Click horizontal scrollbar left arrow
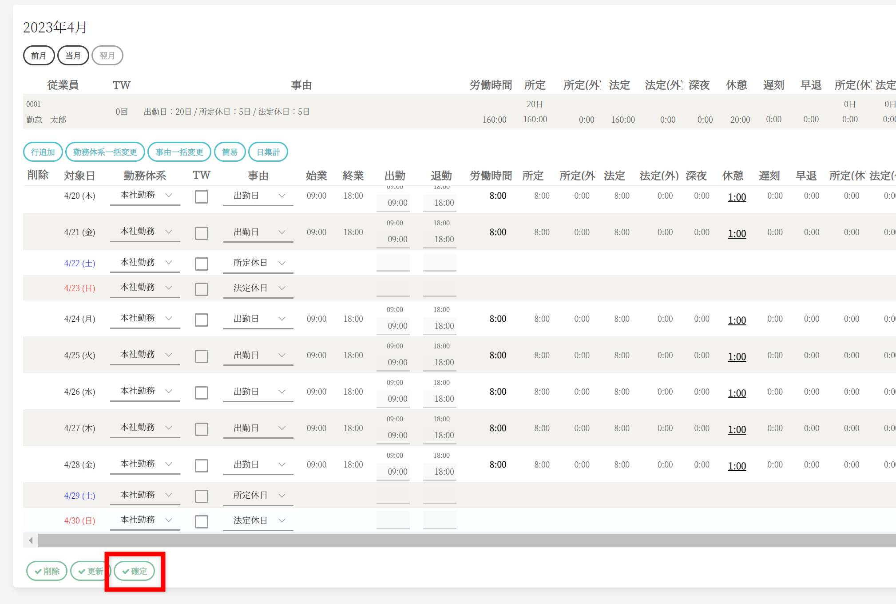This screenshot has height=604, width=896. click(x=31, y=540)
